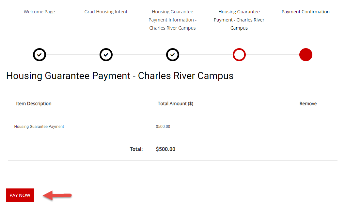Select the Housing Guarantee Payment item row

pyautogui.click(x=39, y=127)
